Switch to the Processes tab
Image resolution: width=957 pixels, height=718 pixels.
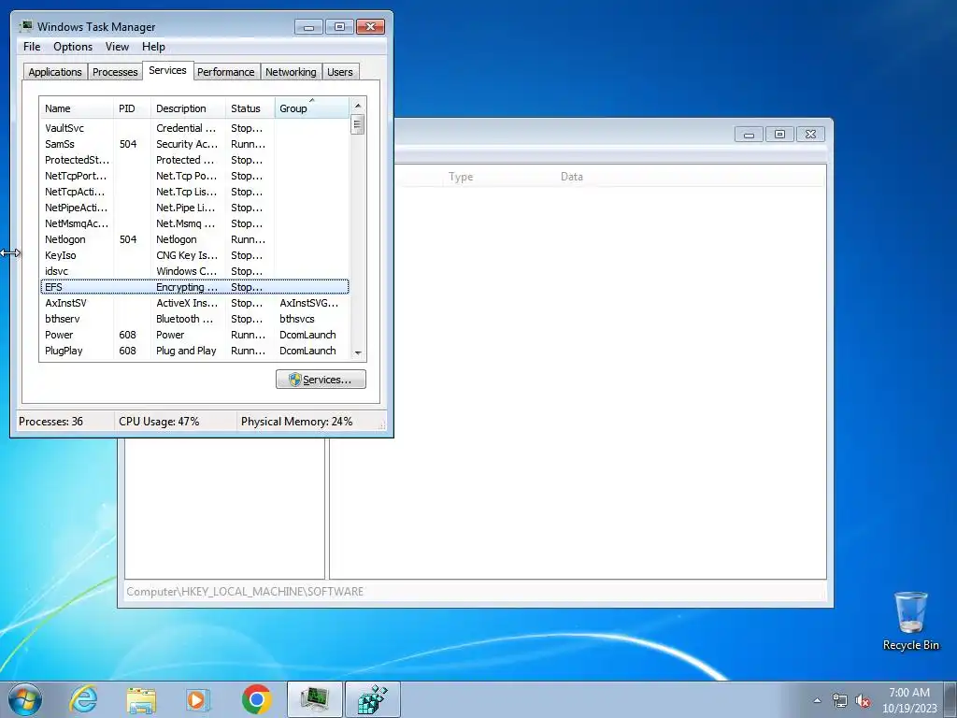(115, 71)
